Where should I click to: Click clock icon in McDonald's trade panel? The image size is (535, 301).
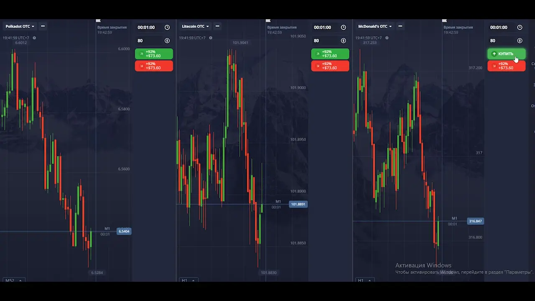[x=520, y=27]
